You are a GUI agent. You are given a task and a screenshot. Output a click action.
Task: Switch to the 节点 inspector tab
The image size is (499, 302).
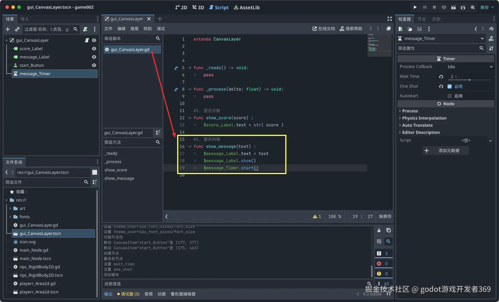click(x=422, y=19)
